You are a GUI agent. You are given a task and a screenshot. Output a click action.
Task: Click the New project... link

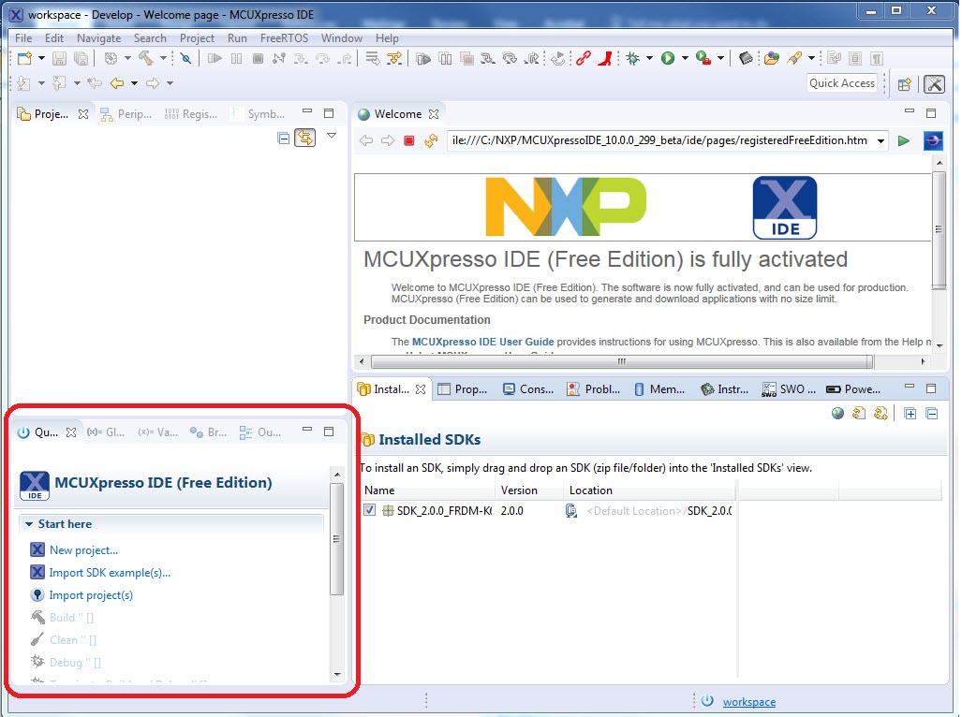[83, 550]
